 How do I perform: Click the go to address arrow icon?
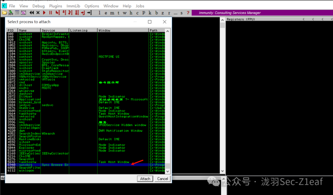pyautogui.click(x=89, y=13)
